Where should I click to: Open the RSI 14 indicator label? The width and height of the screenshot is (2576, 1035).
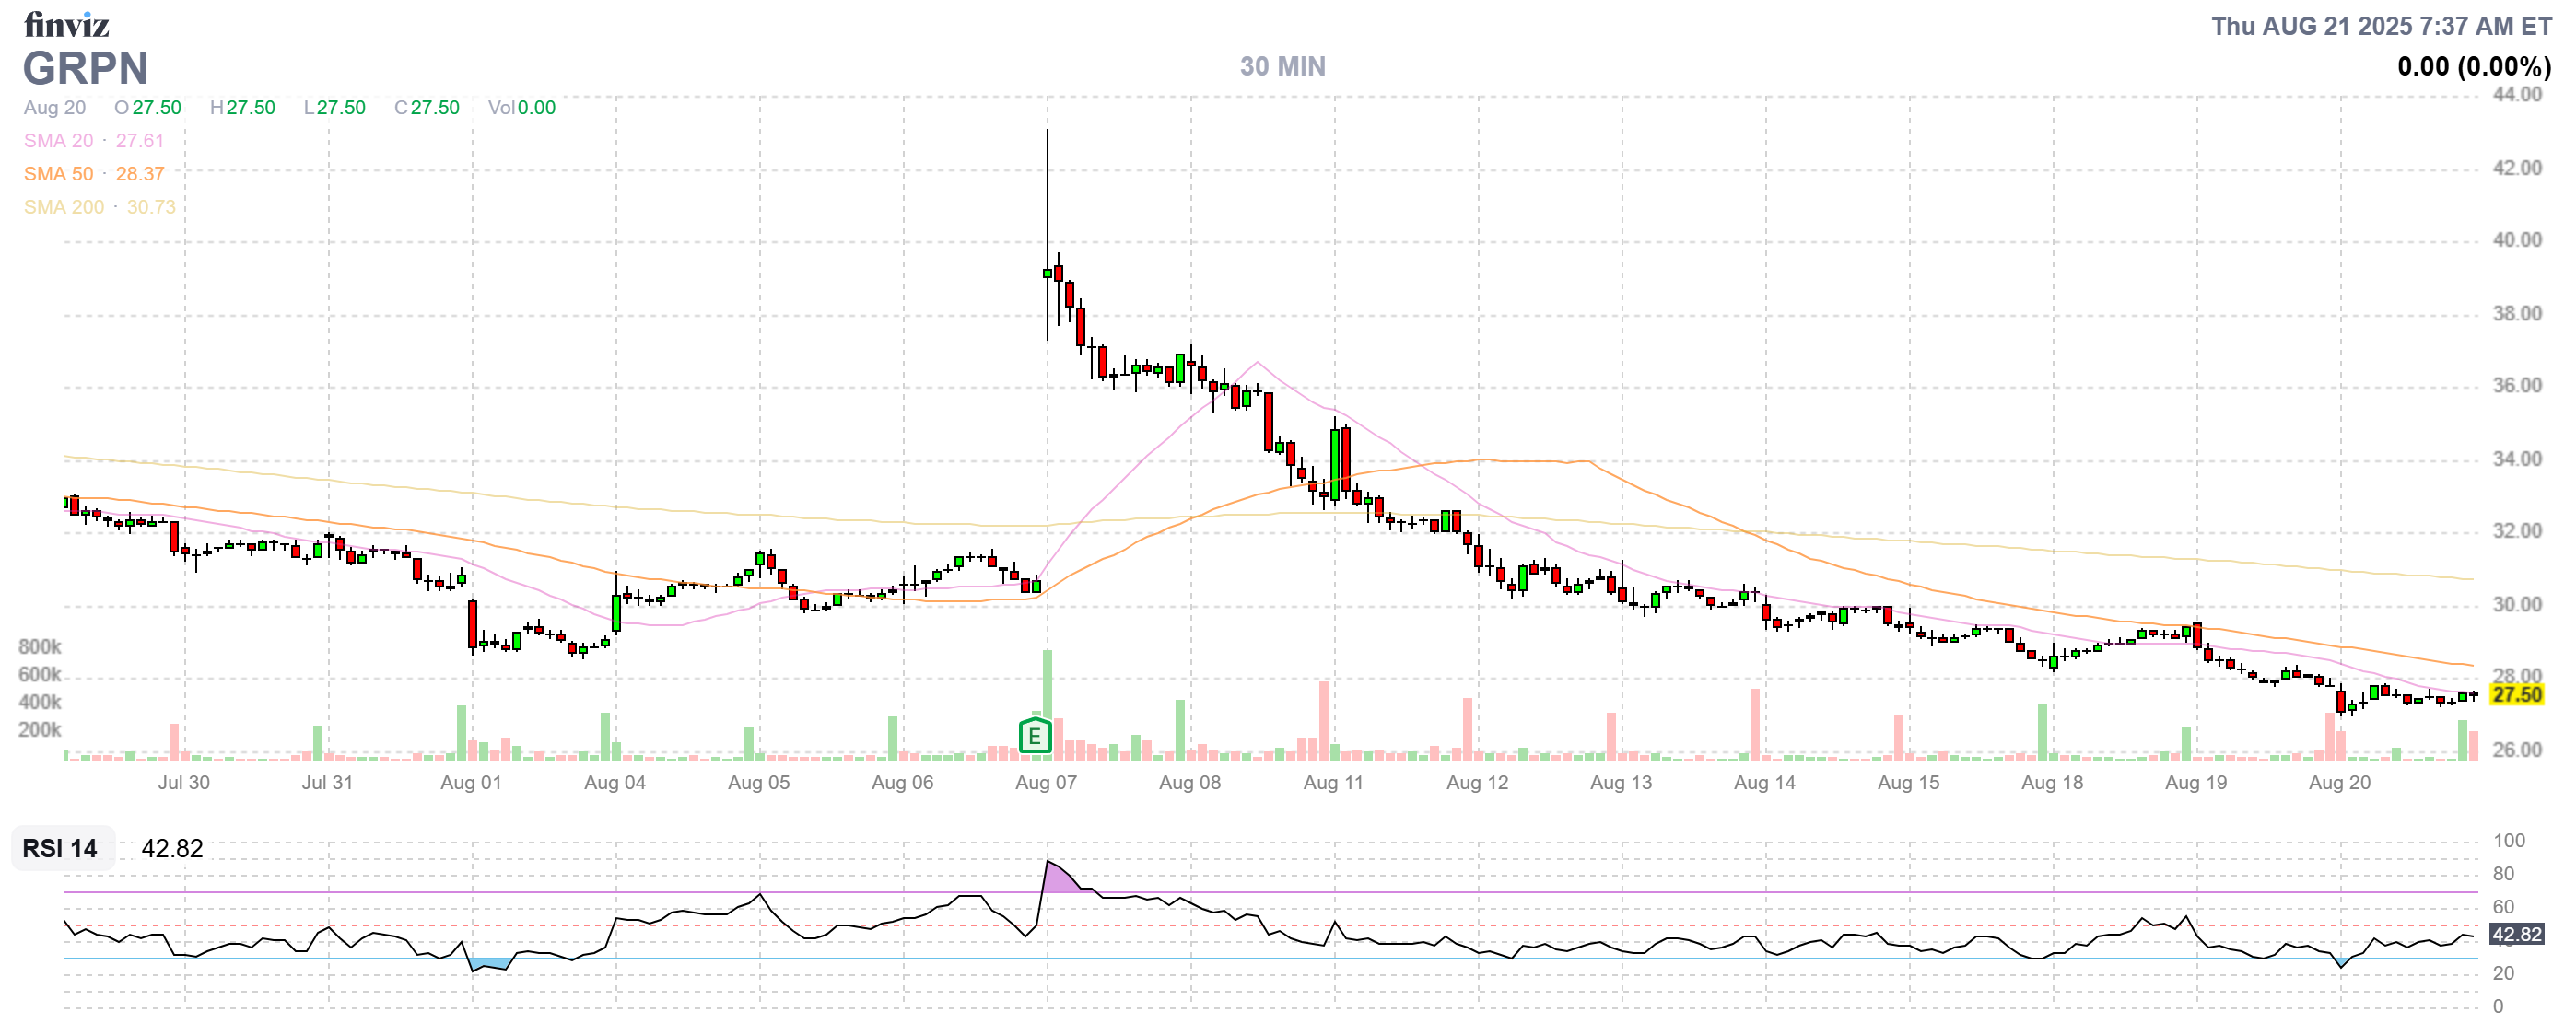(x=60, y=848)
